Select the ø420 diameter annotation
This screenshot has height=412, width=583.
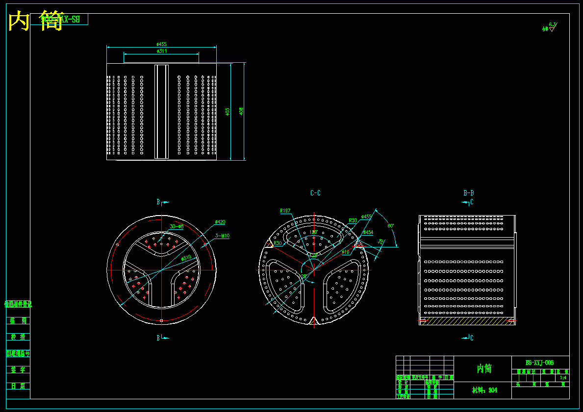[x=220, y=222]
